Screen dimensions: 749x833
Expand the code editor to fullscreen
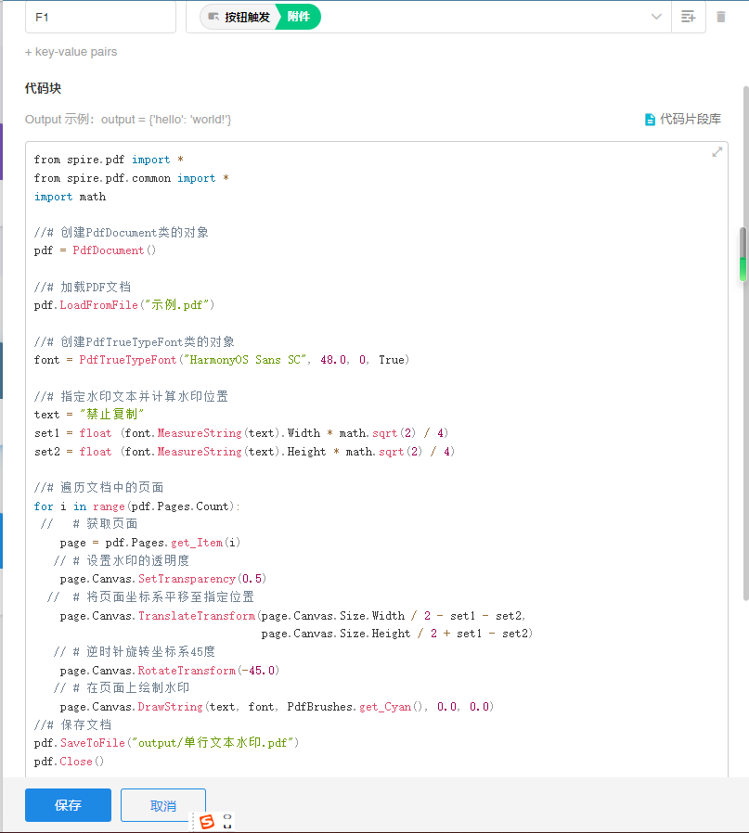coord(717,152)
